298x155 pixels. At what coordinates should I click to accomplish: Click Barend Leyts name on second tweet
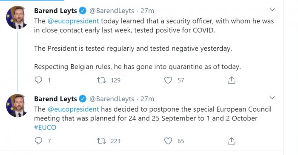click(x=55, y=99)
